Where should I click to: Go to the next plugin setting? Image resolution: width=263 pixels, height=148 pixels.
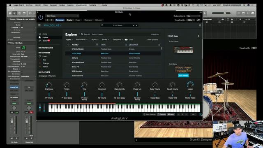pos(51,20)
